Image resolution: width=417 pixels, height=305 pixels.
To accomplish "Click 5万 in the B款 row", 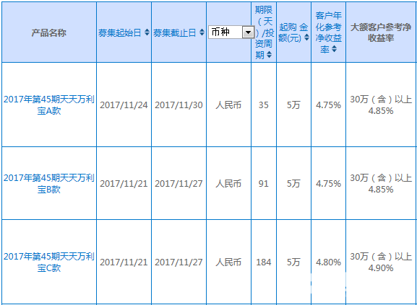I will (x=293, y=184).
